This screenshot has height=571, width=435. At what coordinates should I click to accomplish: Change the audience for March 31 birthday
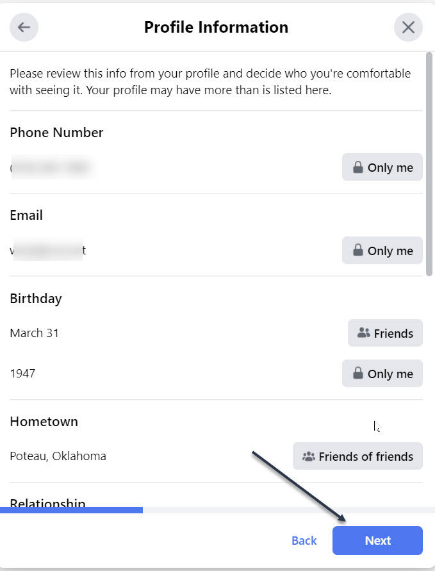tap(385, 333)
